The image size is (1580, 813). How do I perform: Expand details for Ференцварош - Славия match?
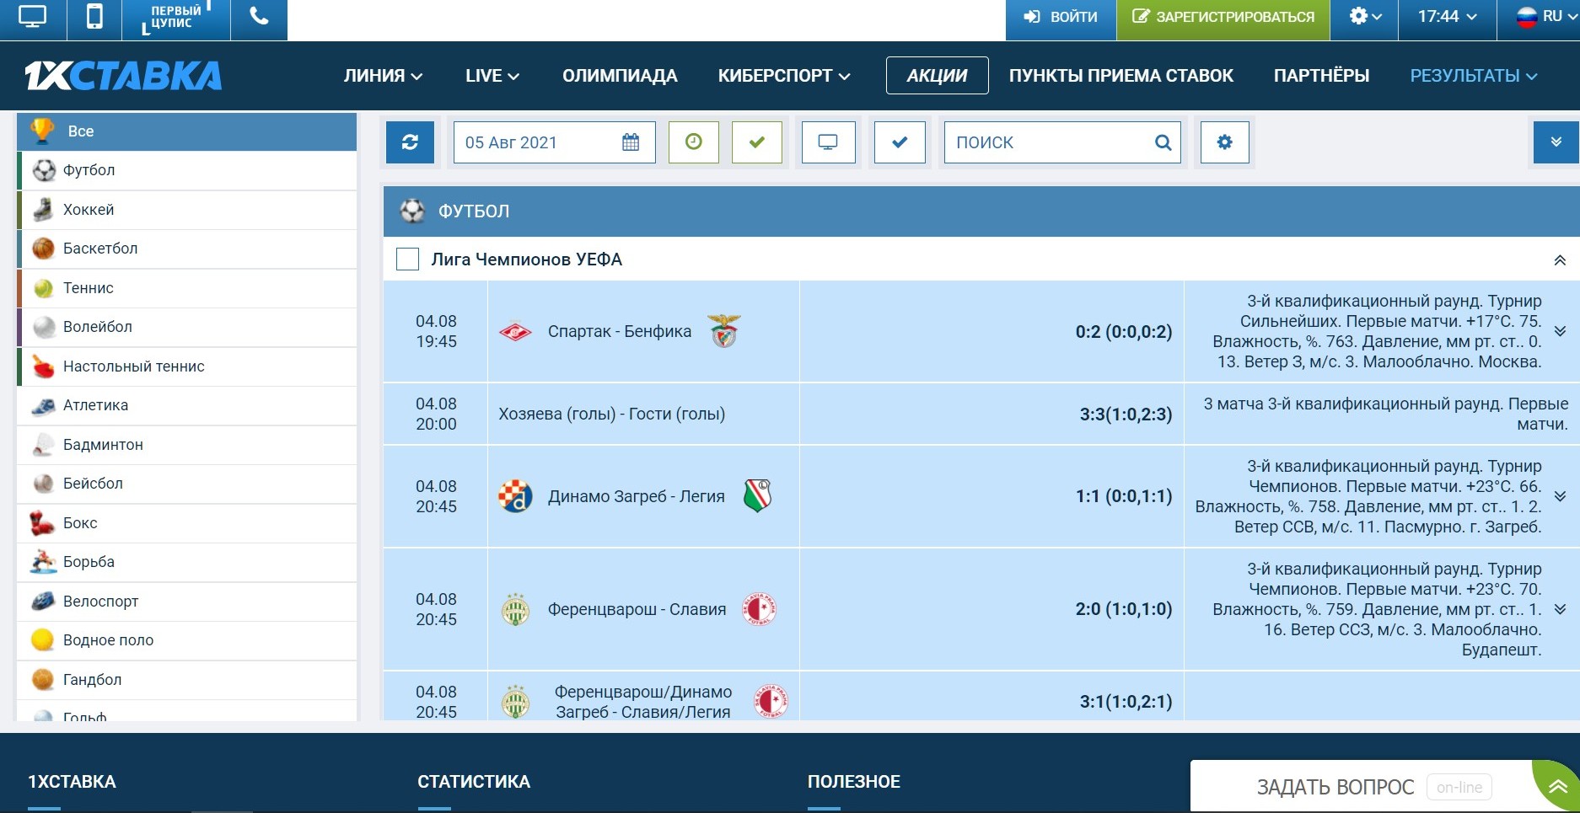point(1560,609)
